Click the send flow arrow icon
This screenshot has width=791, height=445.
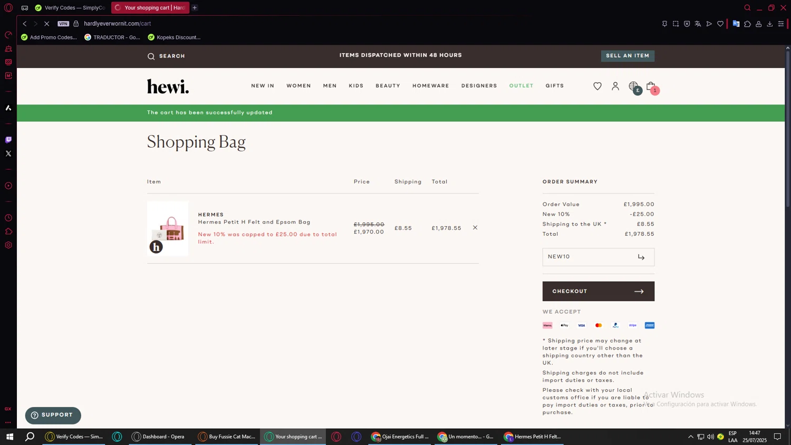[x=709, y=24]
